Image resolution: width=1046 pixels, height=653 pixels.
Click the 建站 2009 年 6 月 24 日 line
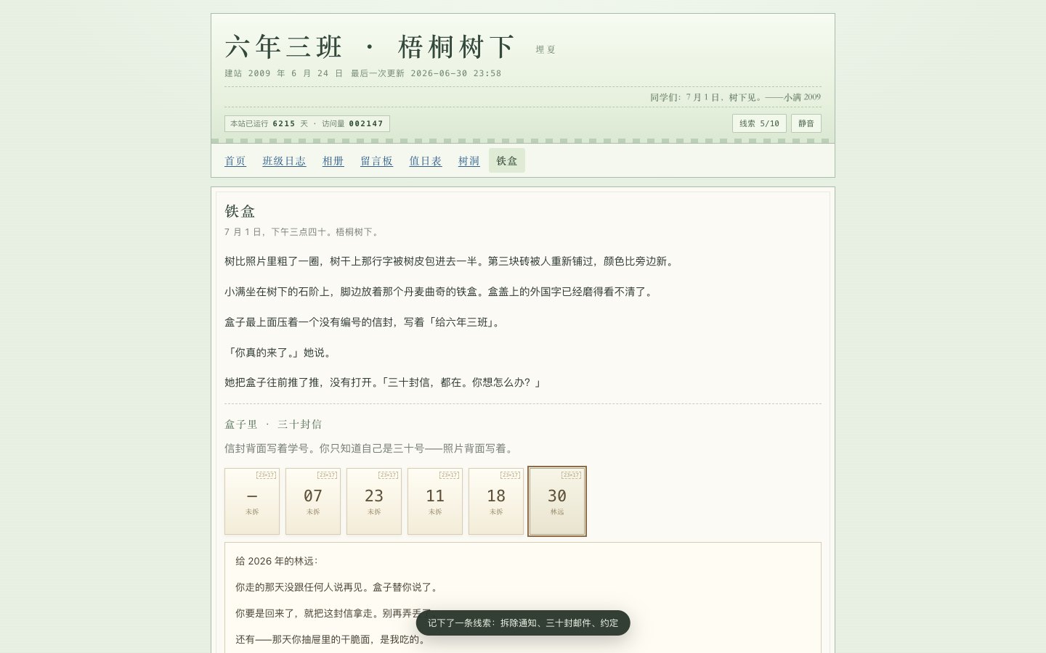point(284,73)
